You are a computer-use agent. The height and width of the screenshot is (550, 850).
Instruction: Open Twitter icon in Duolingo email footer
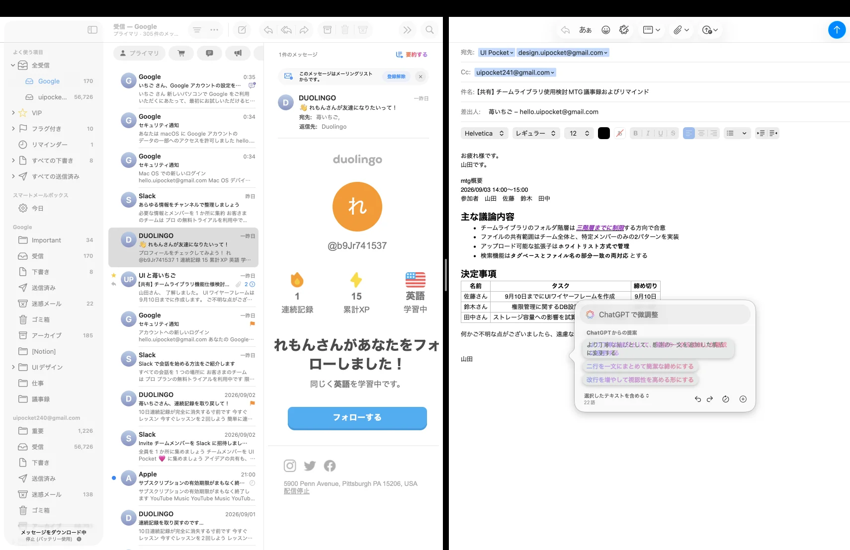pyautogui.click(x=310, y=466)
